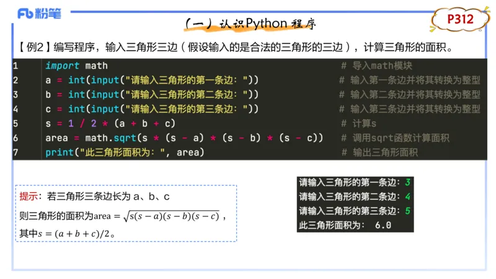Click the 6.0 area result in the output
Image resolution: width=496 pixels, height=279 pixels.
[x=383, y=225]
